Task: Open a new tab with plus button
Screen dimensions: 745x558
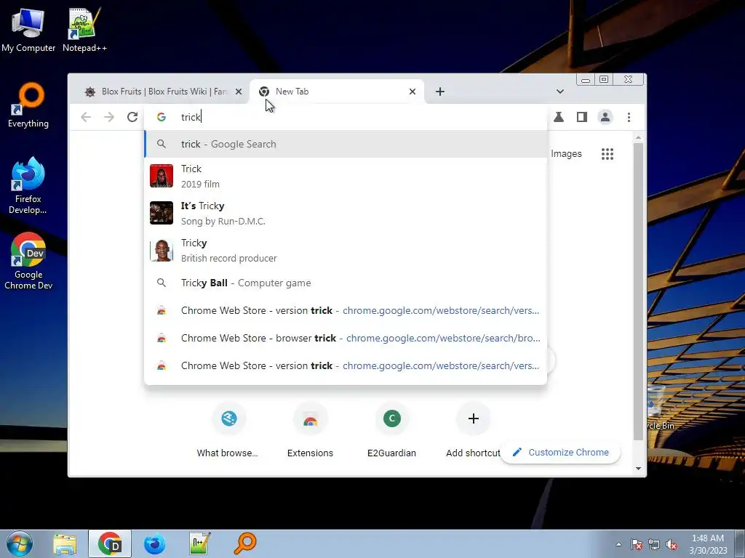Action: [x=440, y=92]
